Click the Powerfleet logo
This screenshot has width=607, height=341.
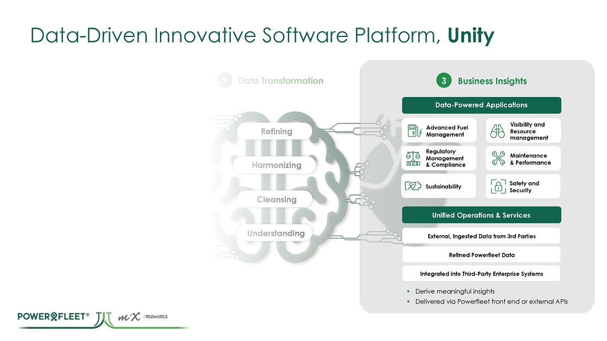54,317
